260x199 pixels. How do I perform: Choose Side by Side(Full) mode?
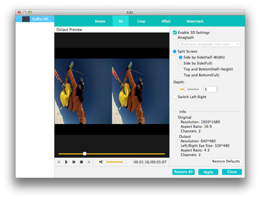click(181, 63)
